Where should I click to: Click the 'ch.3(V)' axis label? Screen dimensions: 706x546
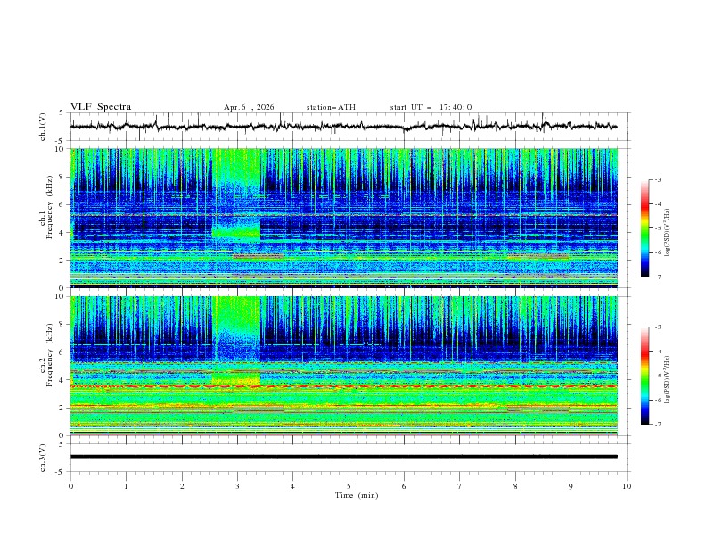pos(43,458)
